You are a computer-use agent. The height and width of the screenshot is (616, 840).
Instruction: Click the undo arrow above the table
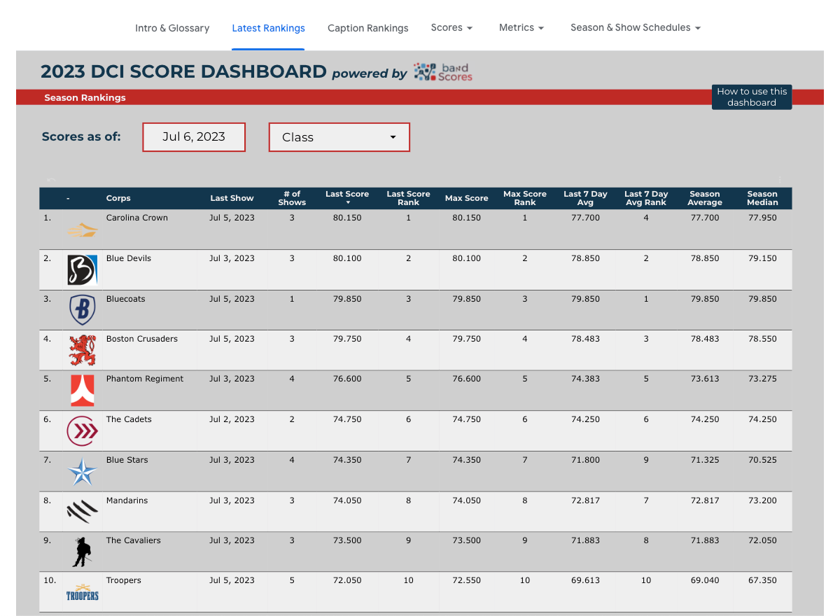point(50,181)
